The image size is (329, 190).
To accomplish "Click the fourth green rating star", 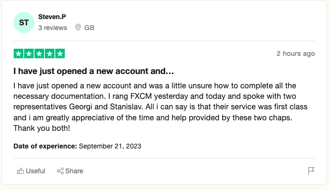I will (x=49, y=53).
